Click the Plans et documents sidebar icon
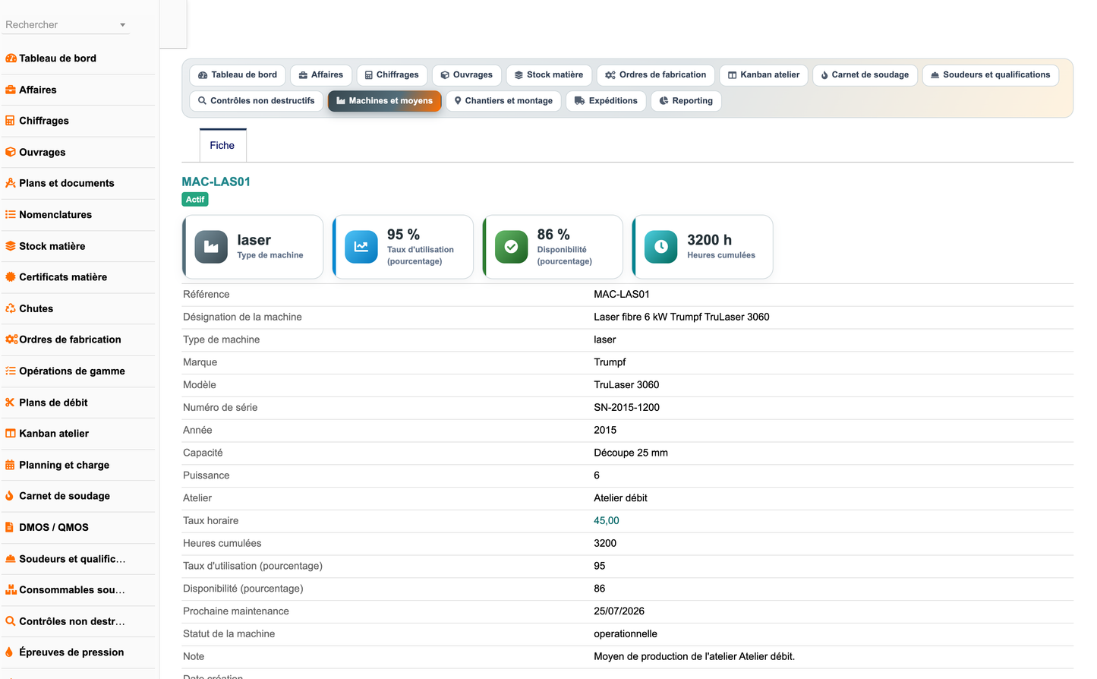Viewport: 1097px width, 679px height. [x=11, y=183]
